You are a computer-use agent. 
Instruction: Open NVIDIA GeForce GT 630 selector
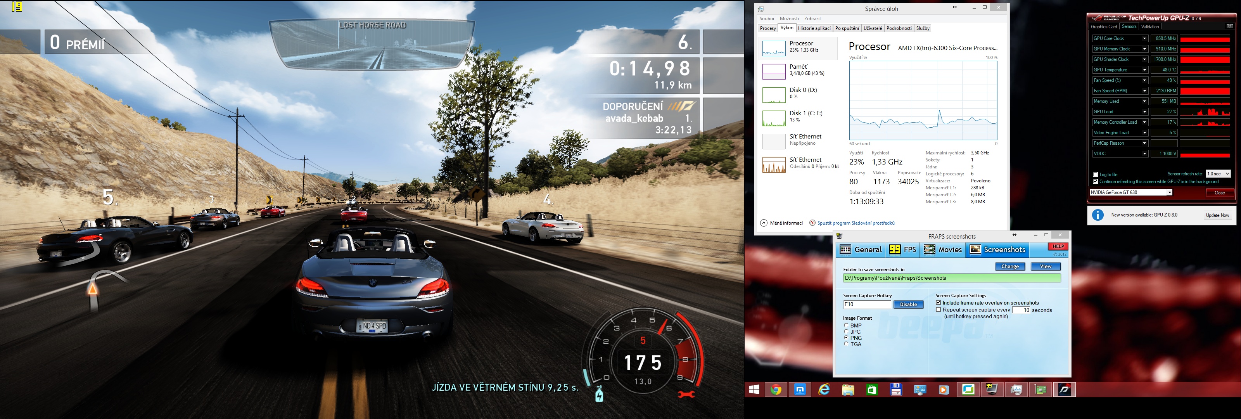pyautogui.click(x=1131, y=192)
